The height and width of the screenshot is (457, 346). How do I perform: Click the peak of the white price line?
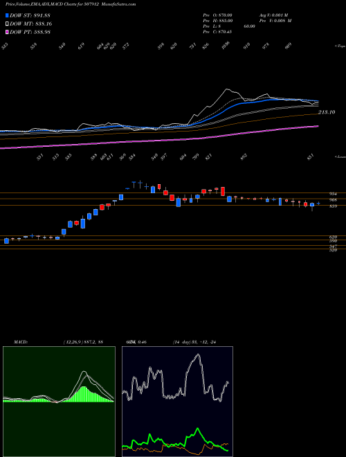[227, 89]
